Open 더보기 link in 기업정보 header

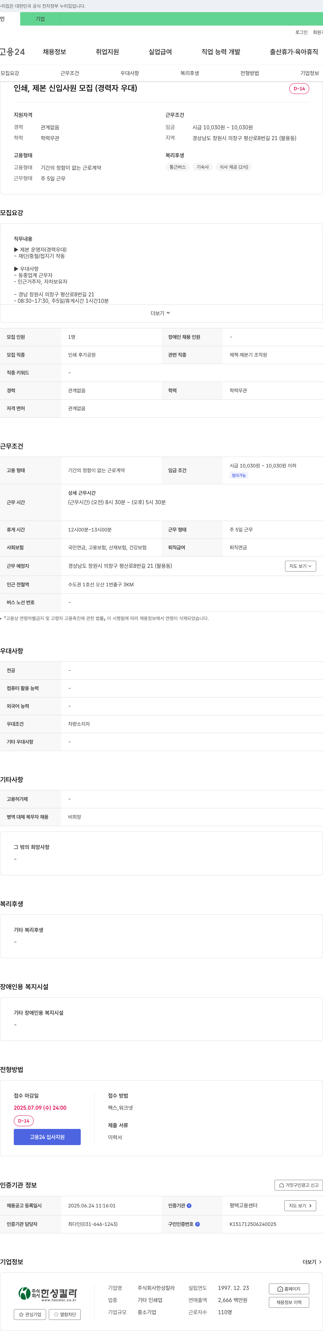click(x=312, y=1262)
